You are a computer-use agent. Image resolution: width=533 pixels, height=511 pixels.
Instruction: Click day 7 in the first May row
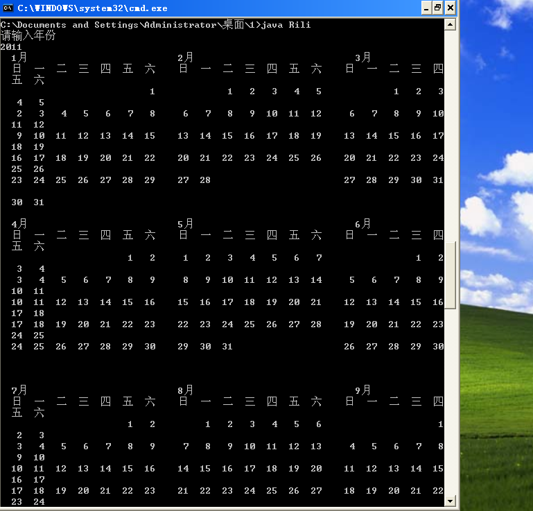pyautogui.click(x=319, y=258)
